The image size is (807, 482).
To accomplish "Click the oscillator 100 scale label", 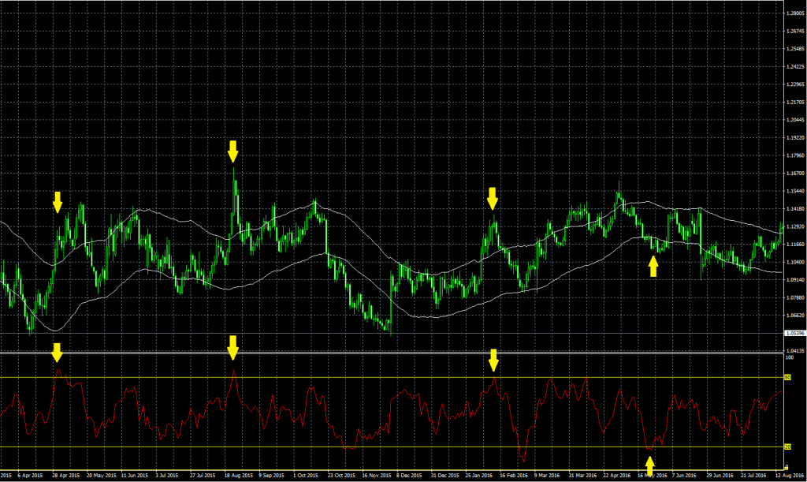I will (x=789, y=357).
